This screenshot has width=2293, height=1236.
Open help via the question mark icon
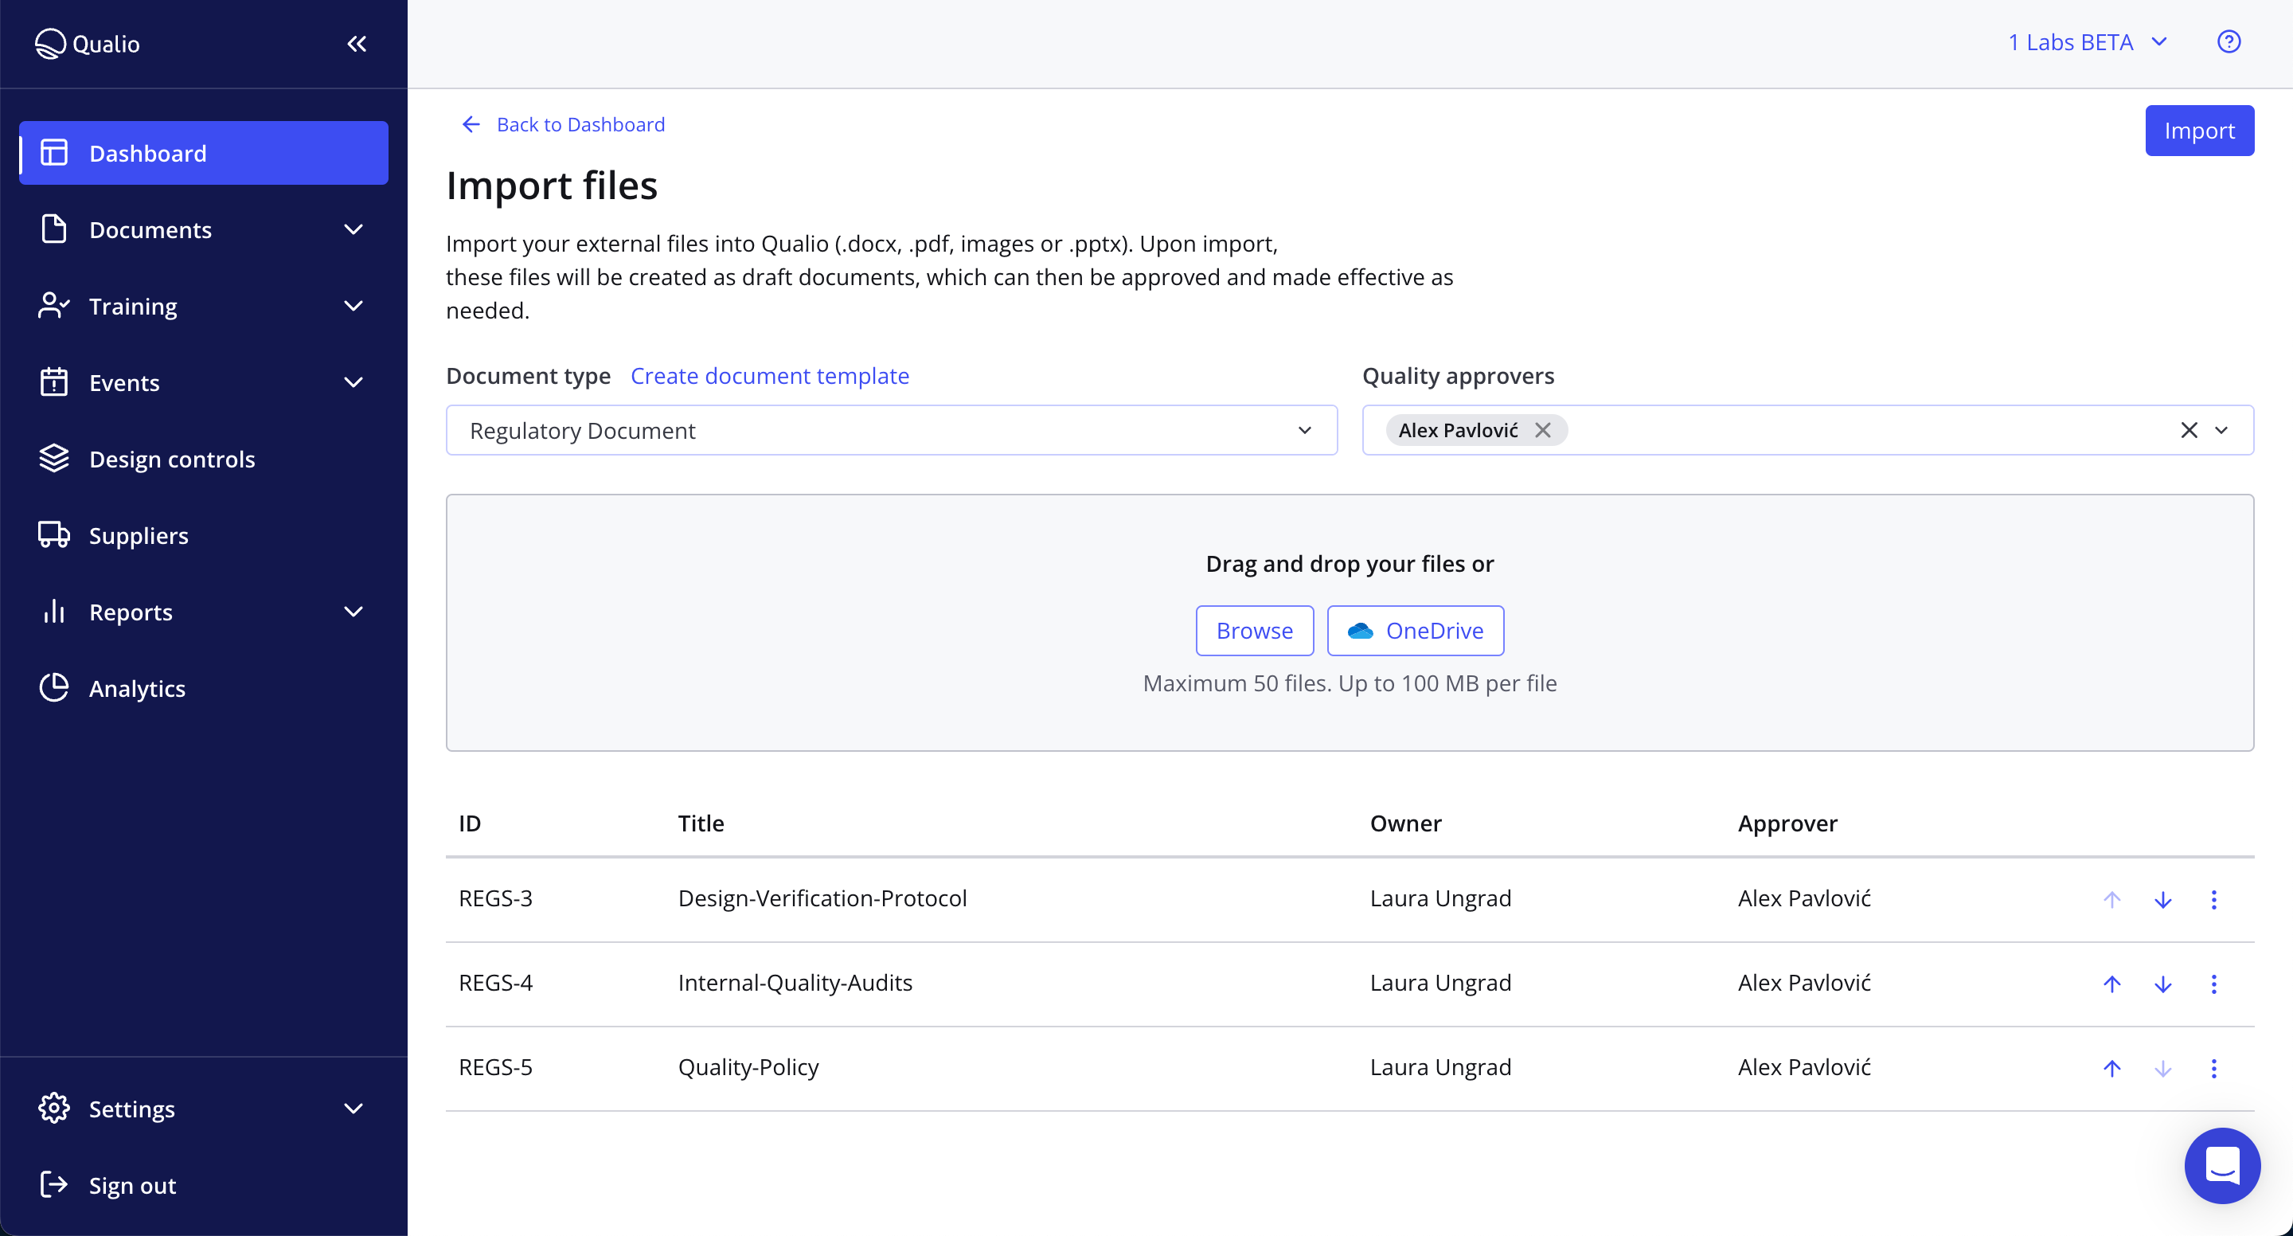[2229, 41]
